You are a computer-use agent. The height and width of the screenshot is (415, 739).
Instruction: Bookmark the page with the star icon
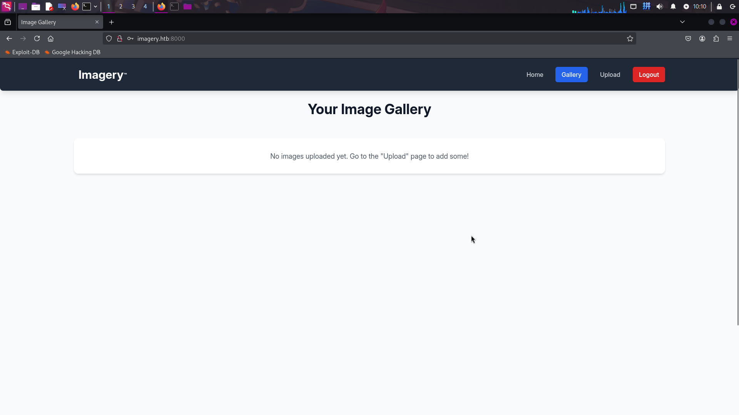point(630,38)
